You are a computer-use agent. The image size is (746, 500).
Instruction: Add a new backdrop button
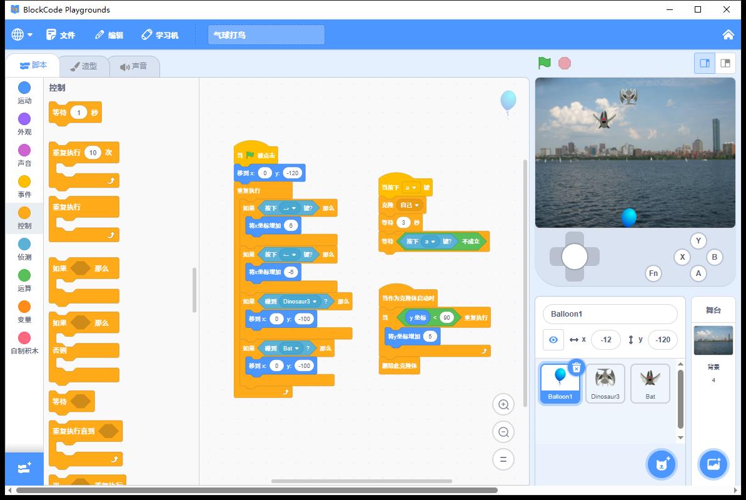(x=713, y=464)
